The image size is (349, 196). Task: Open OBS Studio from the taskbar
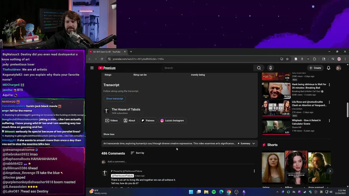coord(236,192)
